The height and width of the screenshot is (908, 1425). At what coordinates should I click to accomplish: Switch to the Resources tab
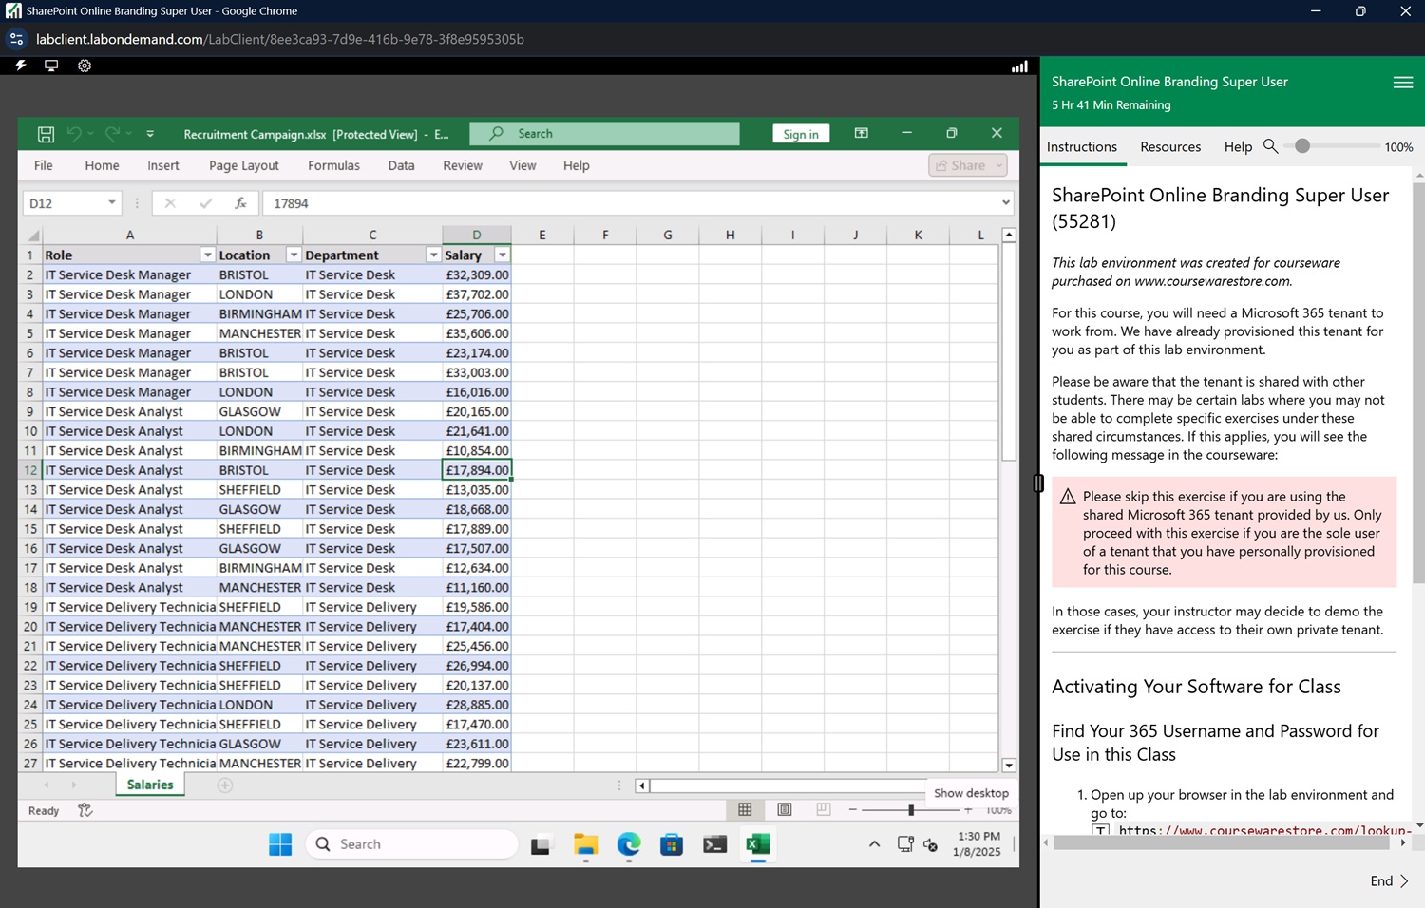pos(1170,147)
